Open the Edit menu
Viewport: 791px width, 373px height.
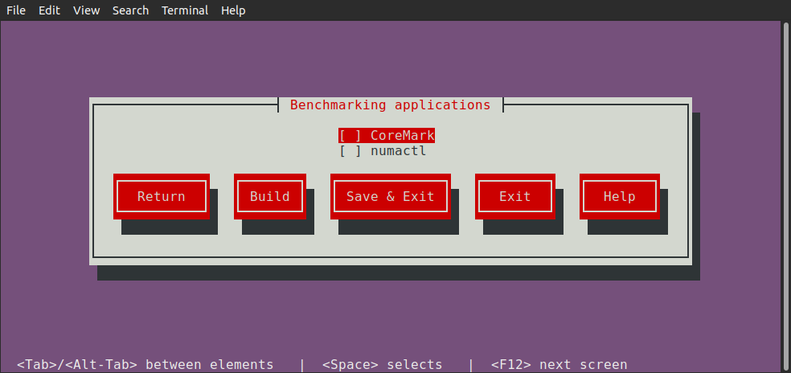(49, 10)
